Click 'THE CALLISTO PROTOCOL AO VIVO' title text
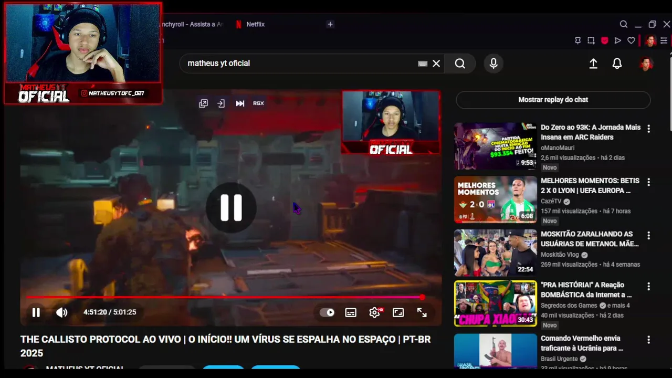 [226, 346]
